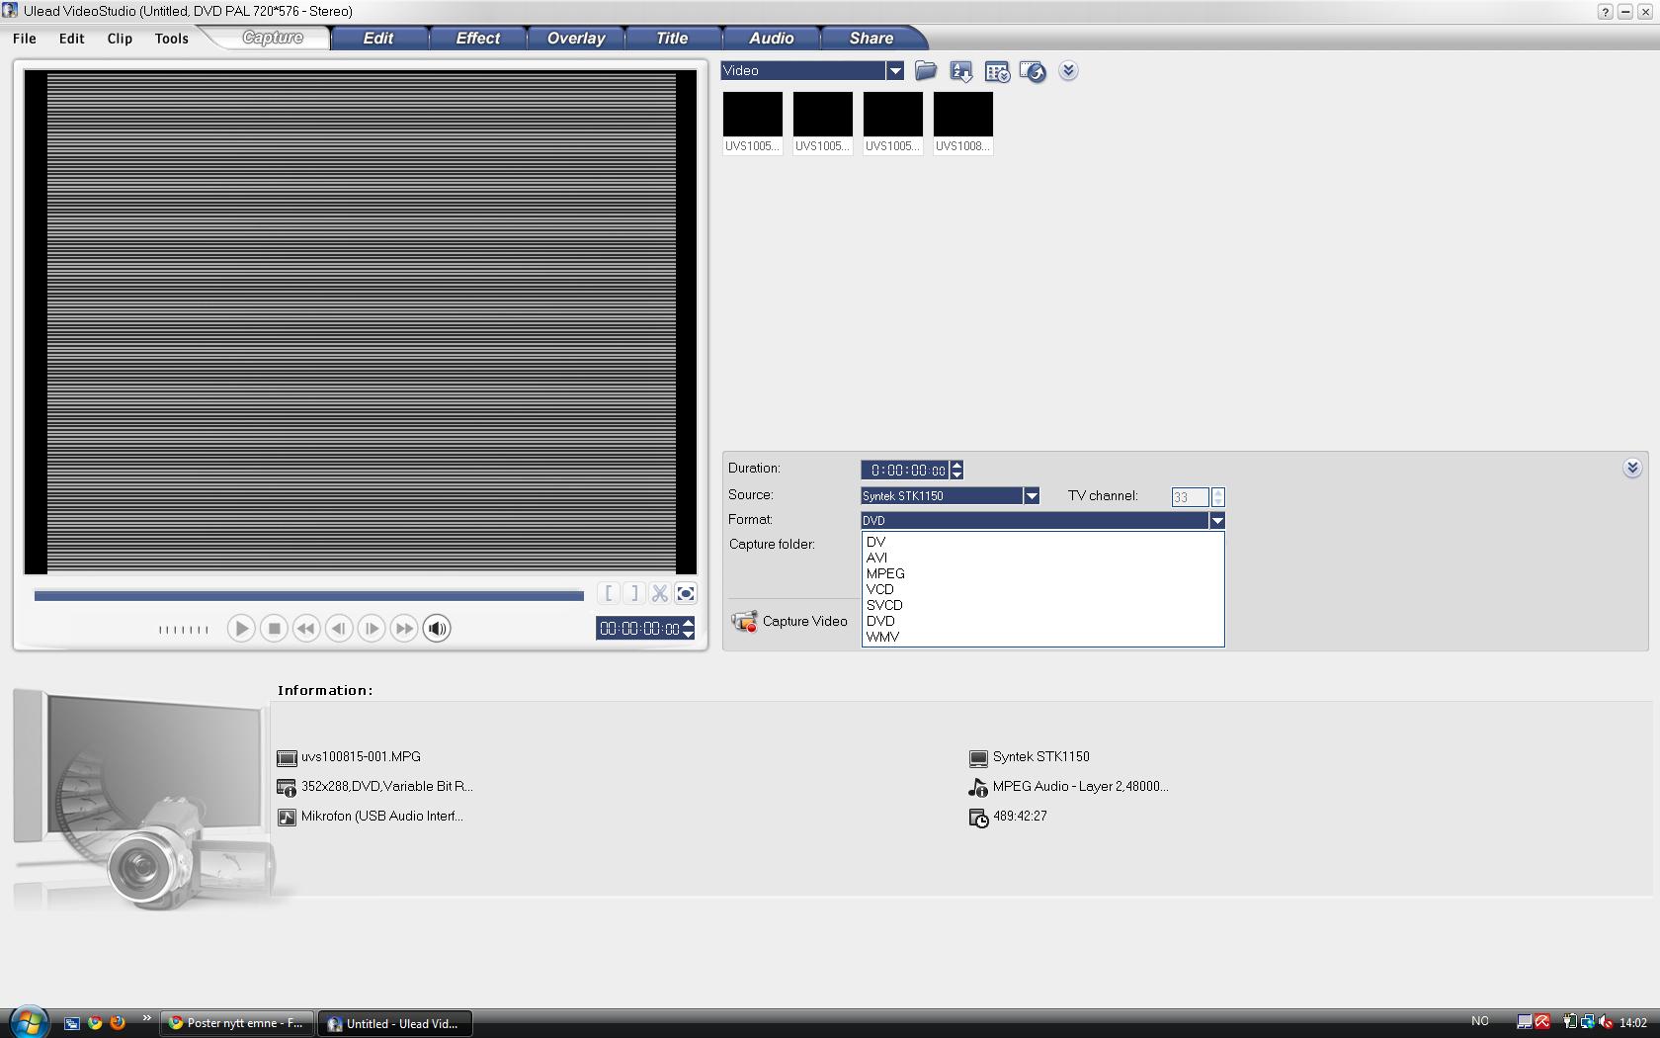Switch to the Capture step tab
Image resolution: width=1660 pixels, height=1038 pixels.
tap(273, 38)
